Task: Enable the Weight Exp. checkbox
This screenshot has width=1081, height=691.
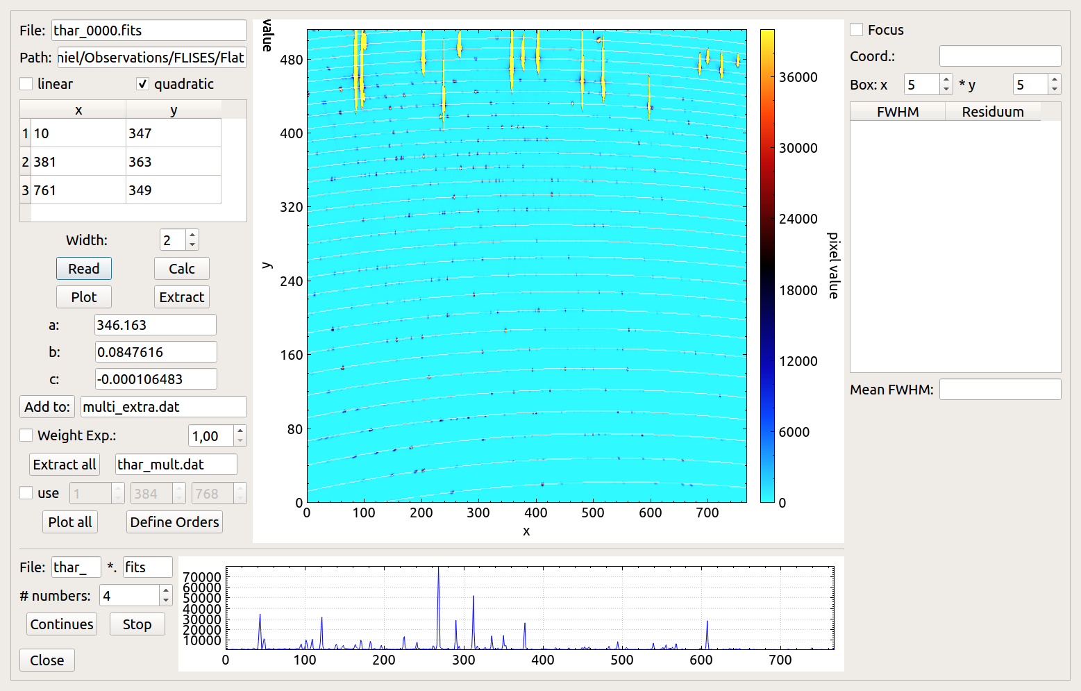Action: tap(26, 435)
